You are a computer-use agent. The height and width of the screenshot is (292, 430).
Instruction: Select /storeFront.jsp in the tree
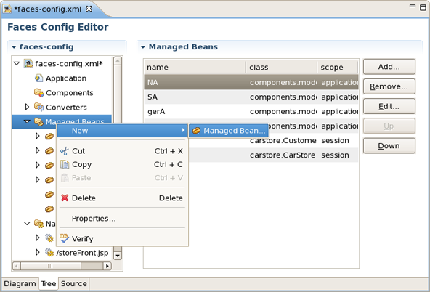(82, 253)
